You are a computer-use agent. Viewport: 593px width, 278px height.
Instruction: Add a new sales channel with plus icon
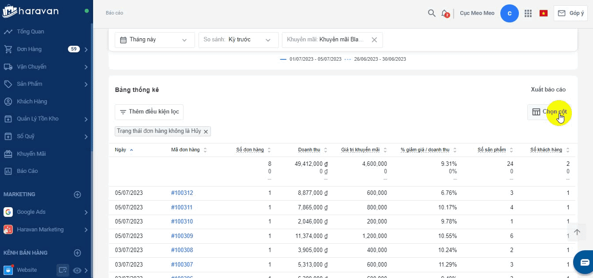coord(77,253)
